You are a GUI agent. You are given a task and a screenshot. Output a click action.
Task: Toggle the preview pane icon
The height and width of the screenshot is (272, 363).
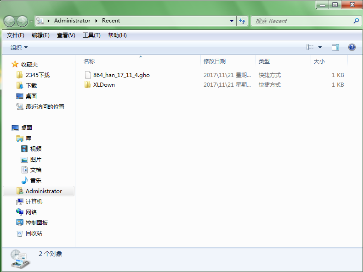click(335, 47)
